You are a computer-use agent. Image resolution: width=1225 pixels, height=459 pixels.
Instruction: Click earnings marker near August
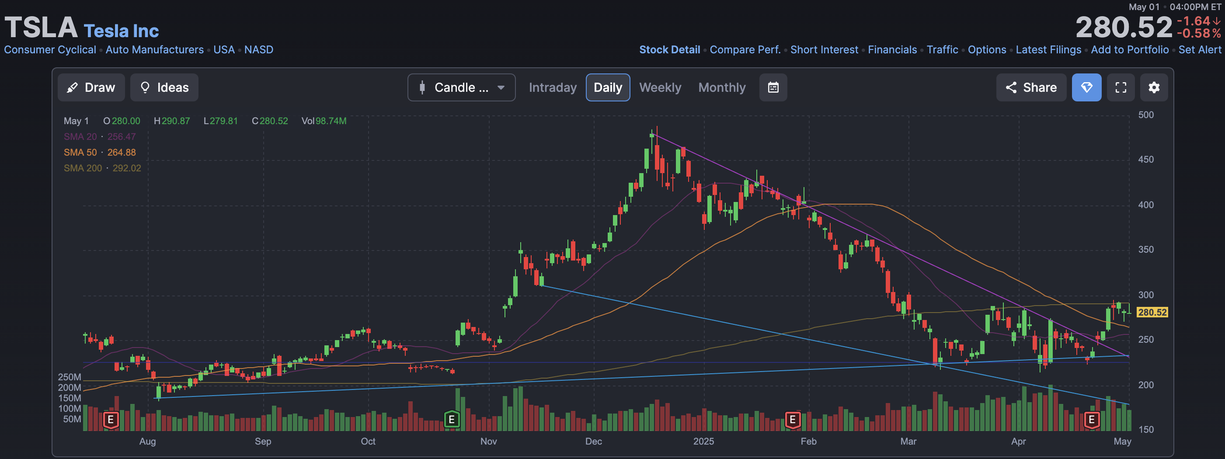click(x=111, y=420)
